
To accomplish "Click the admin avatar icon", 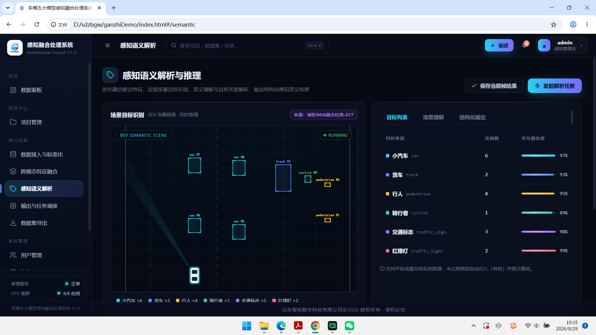I will pos(544,46).
